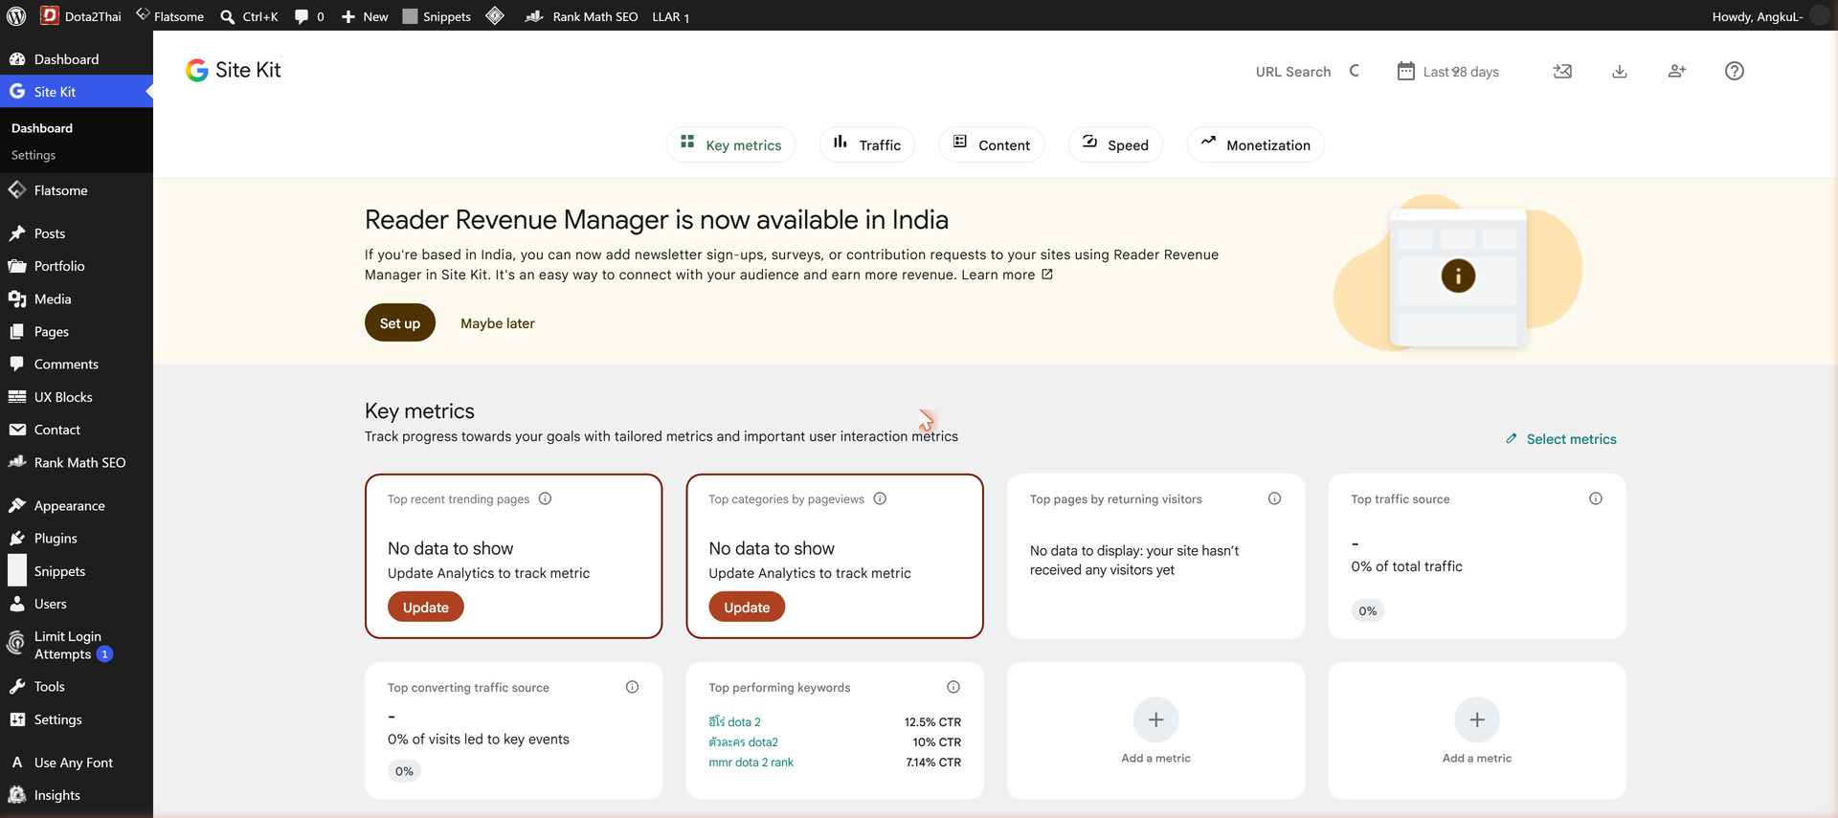Open Snippets sidebar item
Image resolution: width=1838 pixels, height=818 pixels.
click(77, 571)
